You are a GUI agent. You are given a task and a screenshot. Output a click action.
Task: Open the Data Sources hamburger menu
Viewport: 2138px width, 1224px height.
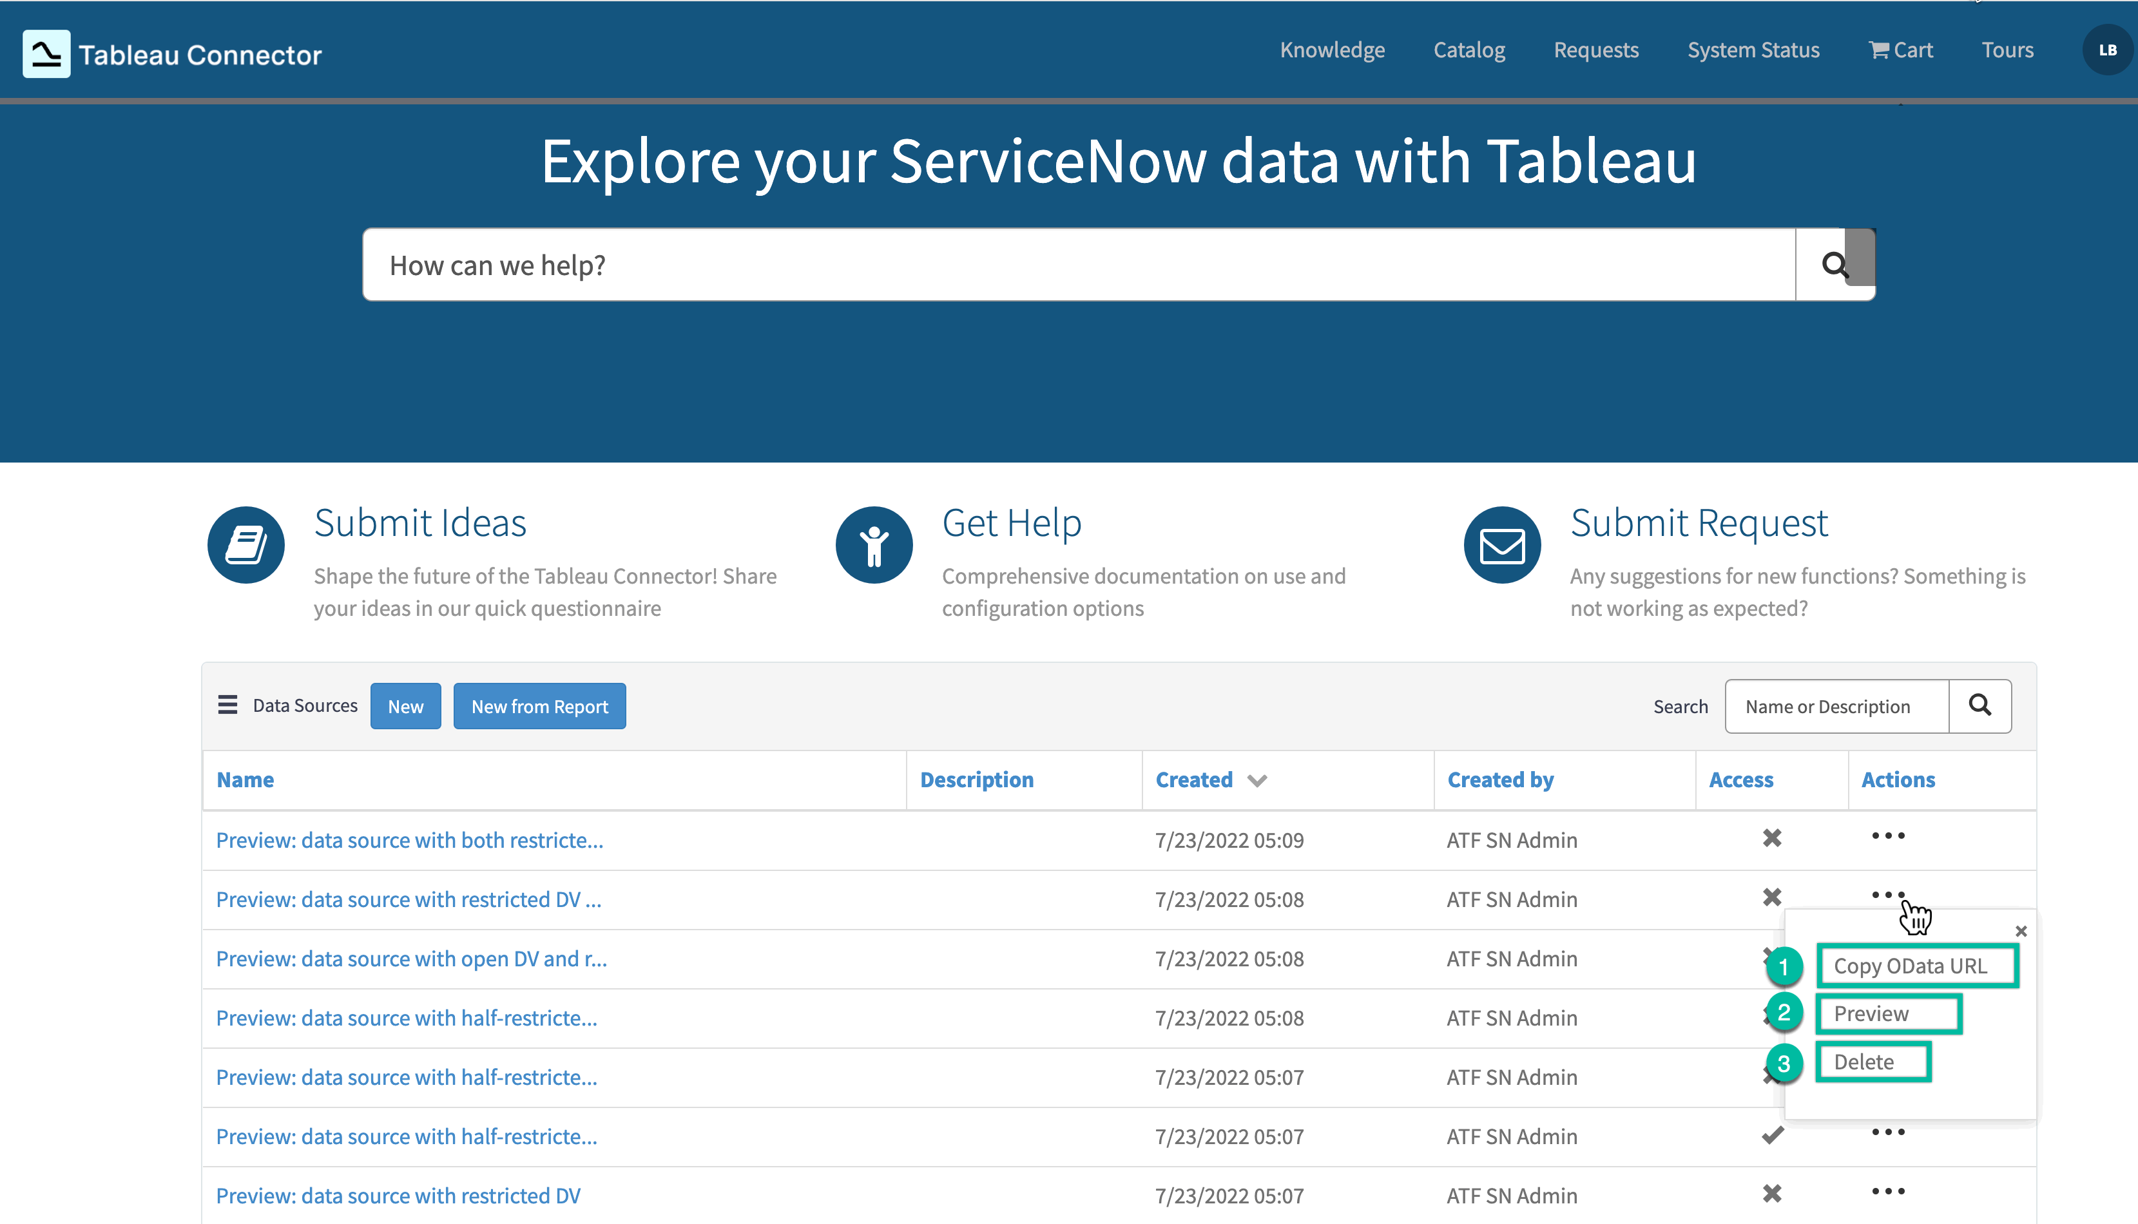click(x=227, y=705)
